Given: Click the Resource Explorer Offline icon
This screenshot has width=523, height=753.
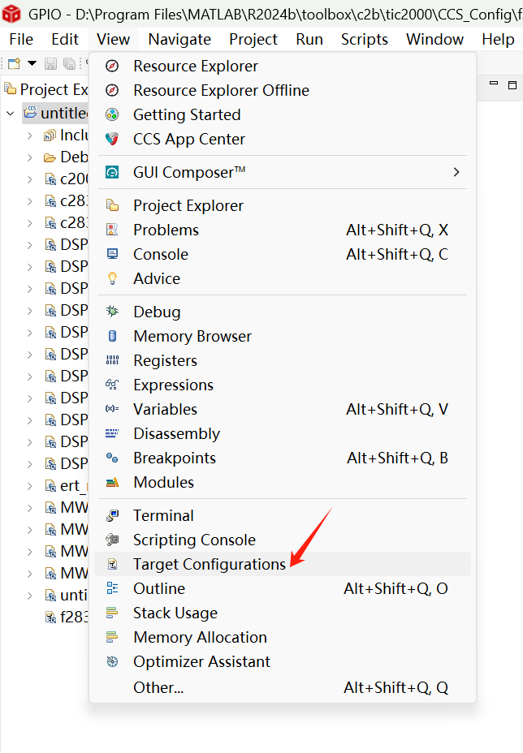Looking at the screenshot, I should 112,90.
